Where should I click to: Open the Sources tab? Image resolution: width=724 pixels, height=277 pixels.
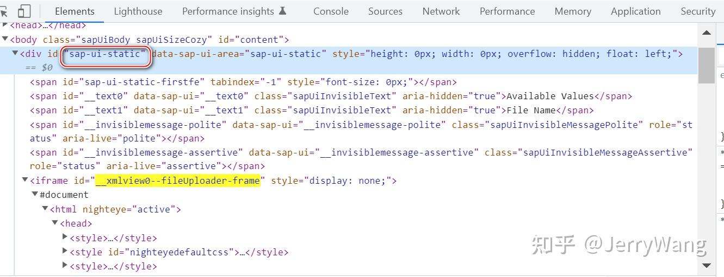pyautogui.click(x=385, y=11)
